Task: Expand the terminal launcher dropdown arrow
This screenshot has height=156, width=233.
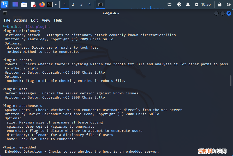Action: [x=56, y=4]
